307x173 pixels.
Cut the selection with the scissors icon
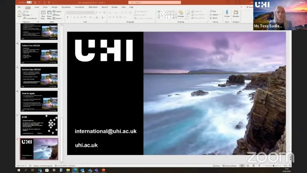[x=26, y=12]
